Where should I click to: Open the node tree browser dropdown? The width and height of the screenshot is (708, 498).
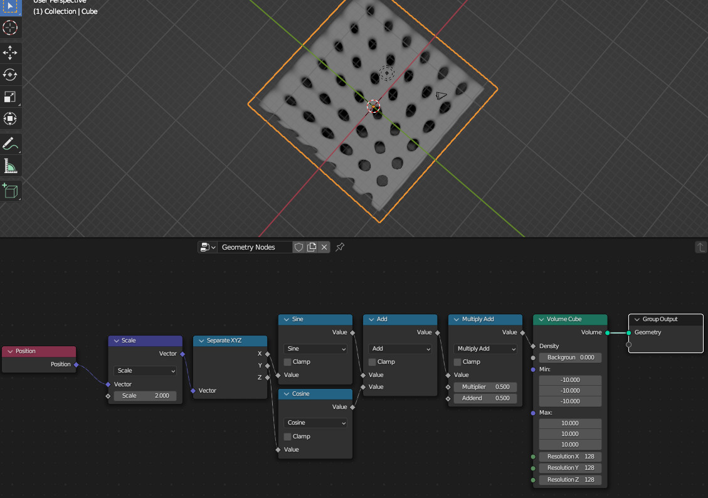point(208,247)
